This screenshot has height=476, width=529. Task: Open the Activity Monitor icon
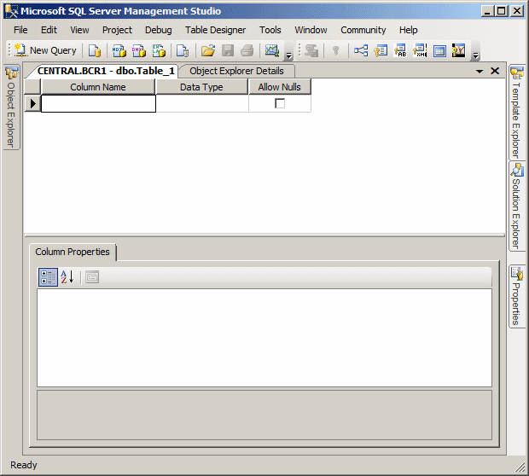coord(271,50)
